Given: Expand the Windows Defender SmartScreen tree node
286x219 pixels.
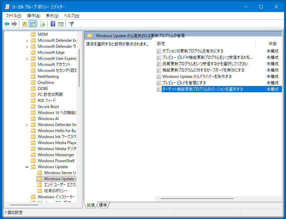Looking at the screenshot, I should point(27,125).
